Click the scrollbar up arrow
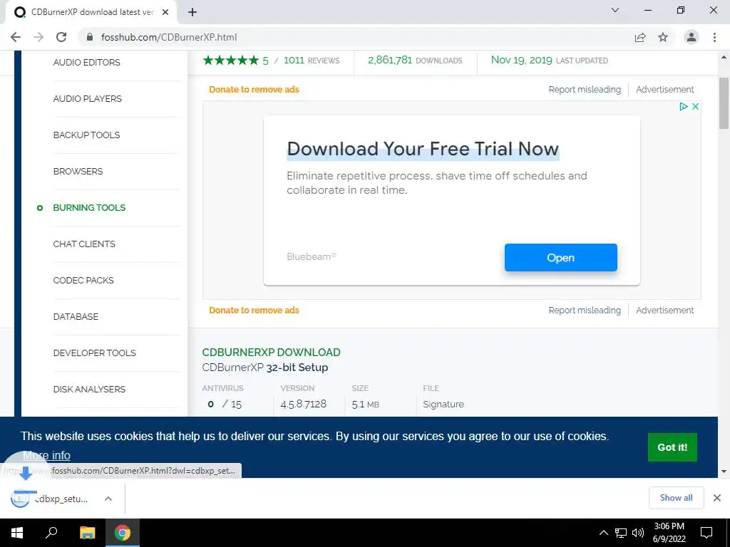 click(x=724, y=57)
